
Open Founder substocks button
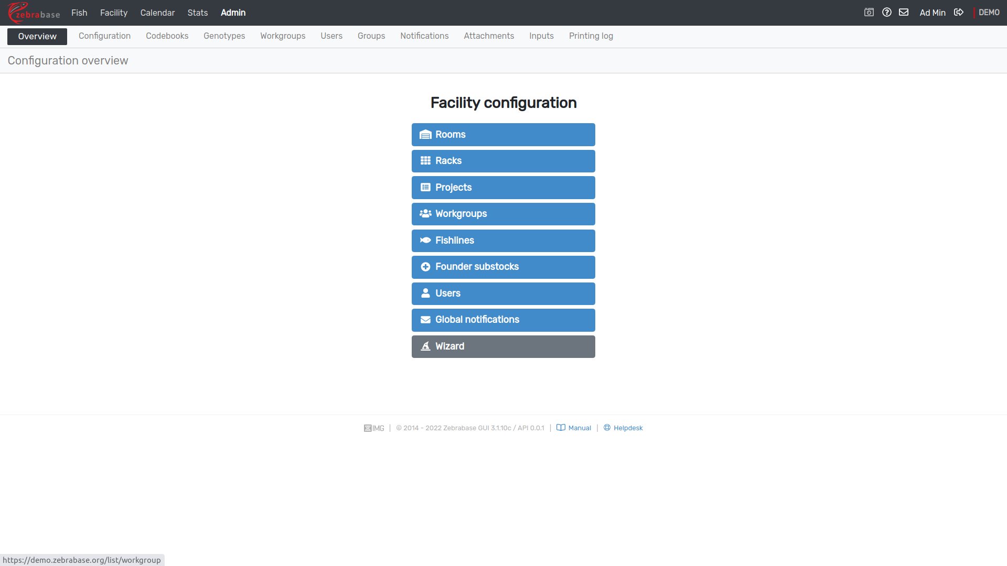503,267
